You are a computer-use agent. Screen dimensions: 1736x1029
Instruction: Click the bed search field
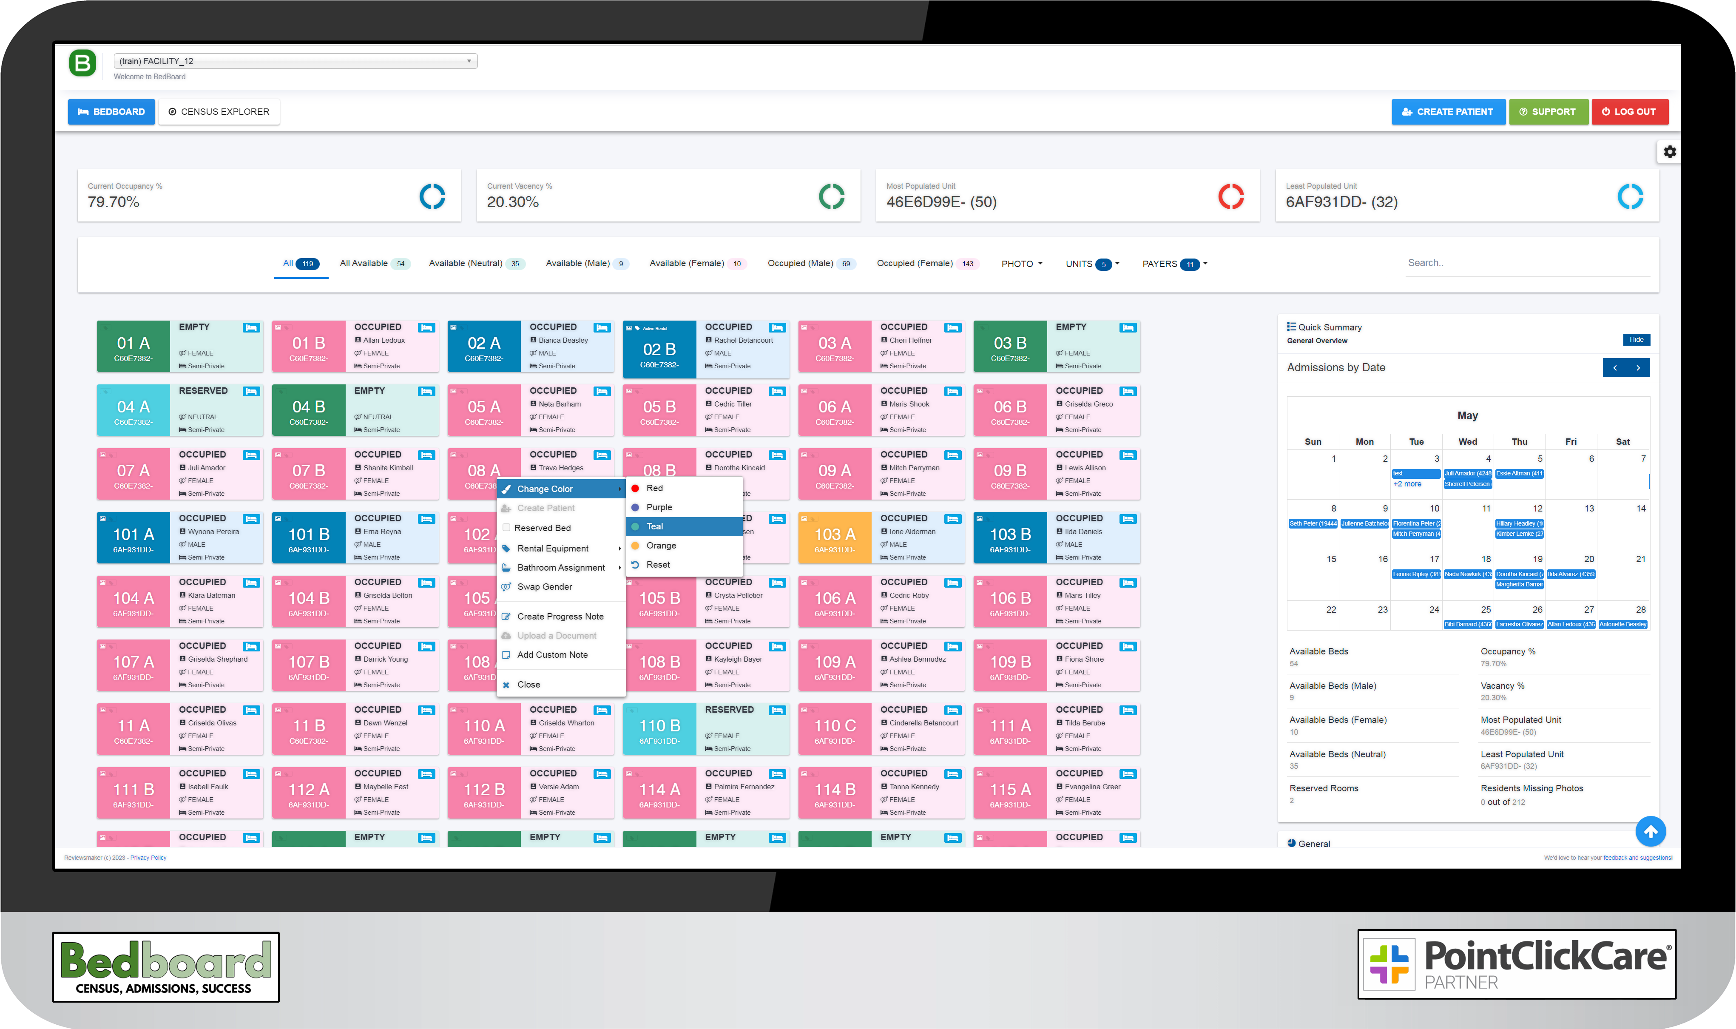pyautogui.click(x=1527, y=264)
